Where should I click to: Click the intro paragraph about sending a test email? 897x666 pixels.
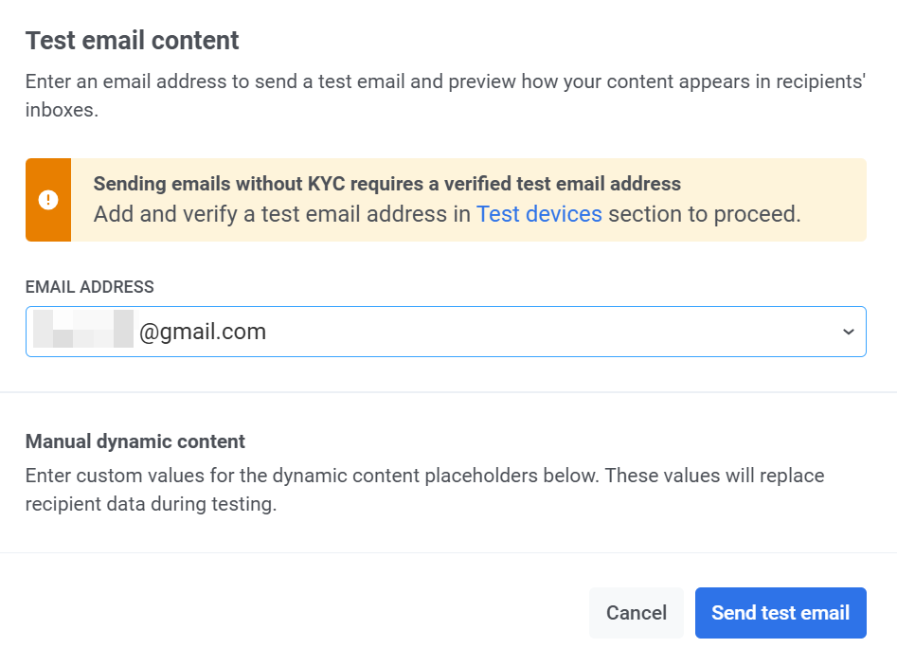click(x=445, y=81)
